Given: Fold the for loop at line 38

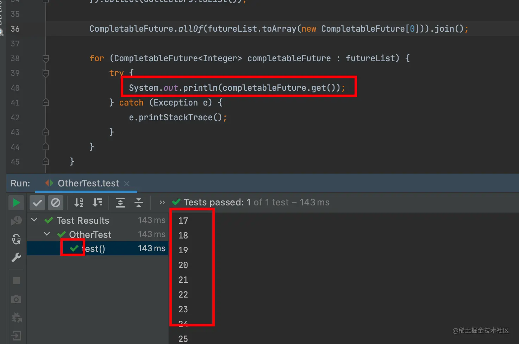Looking at the screenshot, I should click(x=46, y=58).
